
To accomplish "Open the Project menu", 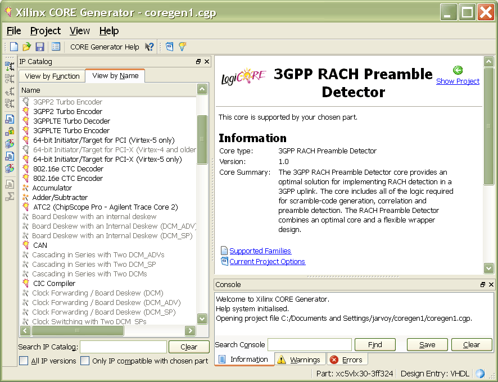I will [46, 31].
